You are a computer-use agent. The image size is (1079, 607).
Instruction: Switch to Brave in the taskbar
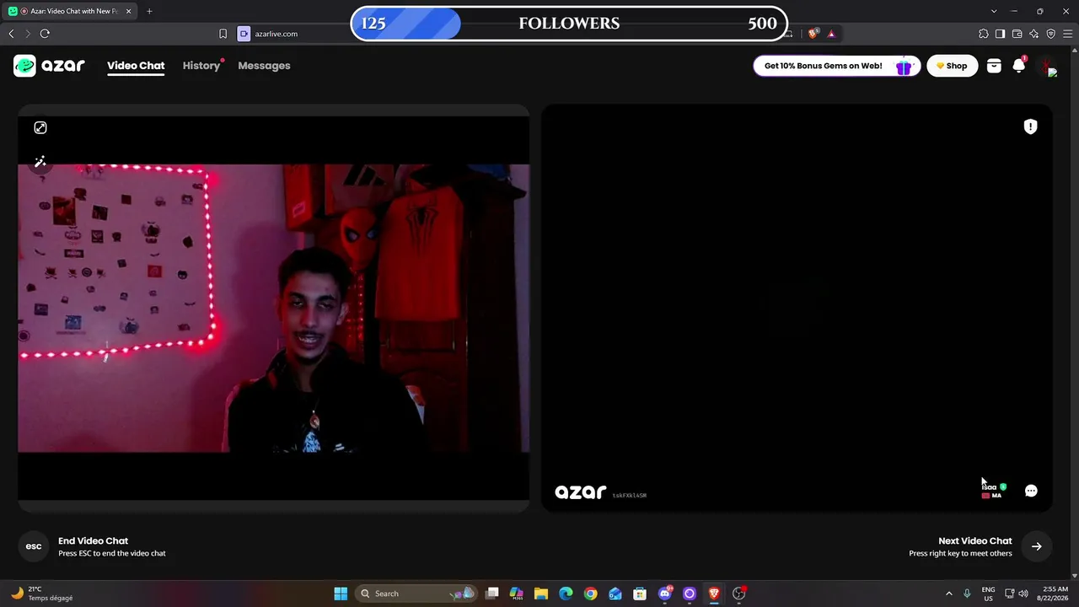tap(714, 594)
